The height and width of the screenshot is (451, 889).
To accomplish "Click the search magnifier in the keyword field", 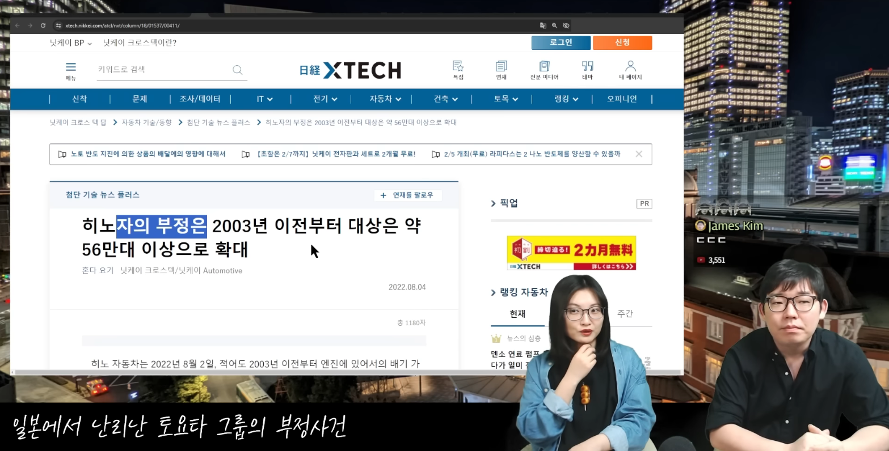I will coord(237,69).
